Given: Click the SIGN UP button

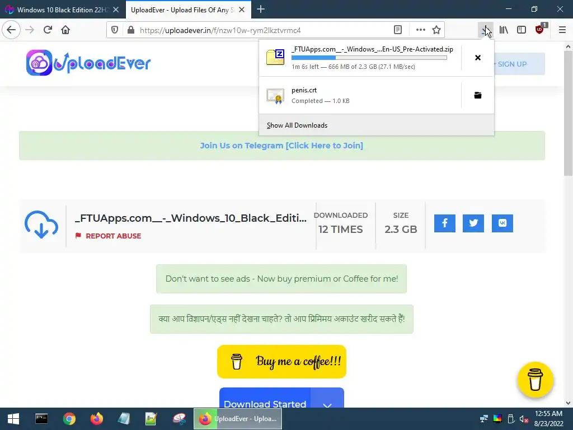Looking at the screenshot, I should point(519,64).
